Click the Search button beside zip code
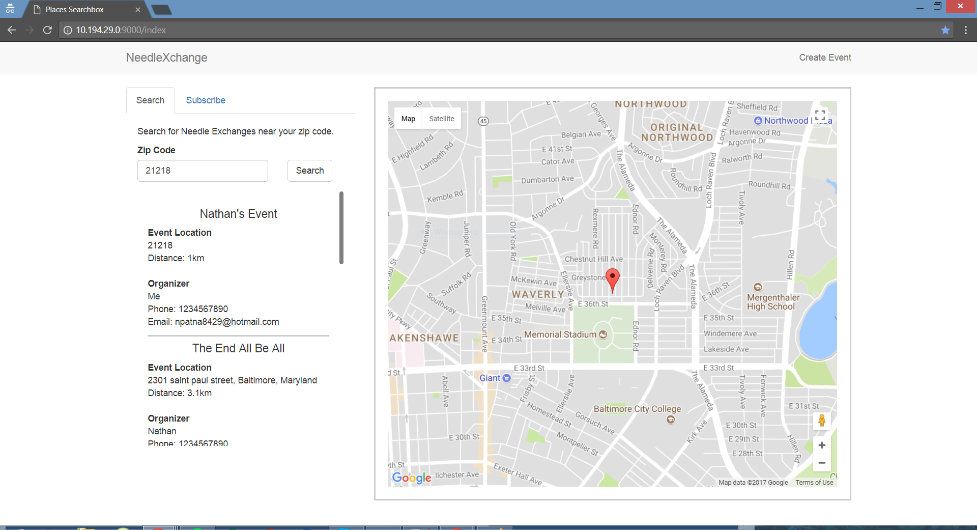The height and width of the screenshot is (530, 977). [310, 171]
